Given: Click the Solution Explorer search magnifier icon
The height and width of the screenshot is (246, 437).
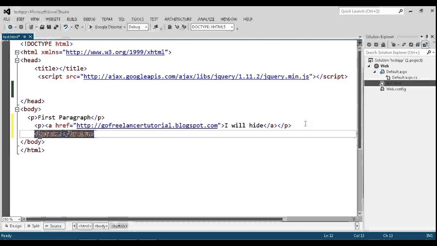Looking at the screenshot, I should (x=429, y=52).
